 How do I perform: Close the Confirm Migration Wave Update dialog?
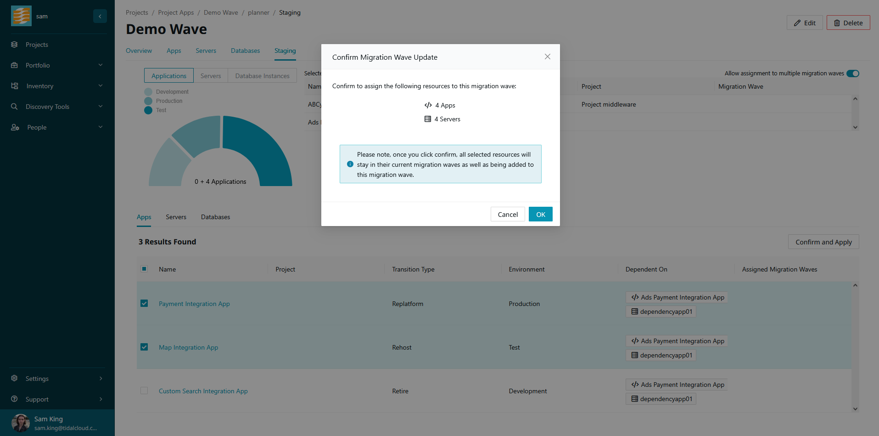click(x=547, y=57)
